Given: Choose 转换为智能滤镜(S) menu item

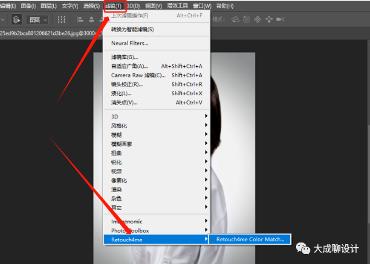Looking at the screenshot, I should tap(157, 30).
